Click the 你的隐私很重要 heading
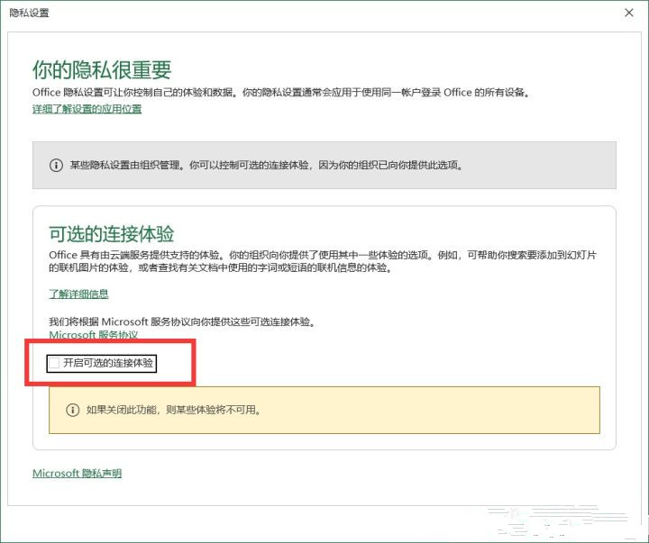This screenshot has width=649, height=543. coord(101,69)
